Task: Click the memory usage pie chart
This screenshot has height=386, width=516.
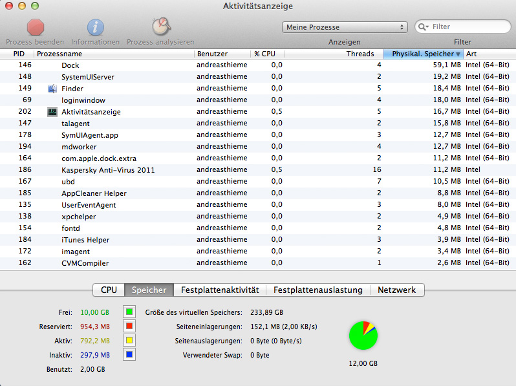Action: (x=363, y=336)
